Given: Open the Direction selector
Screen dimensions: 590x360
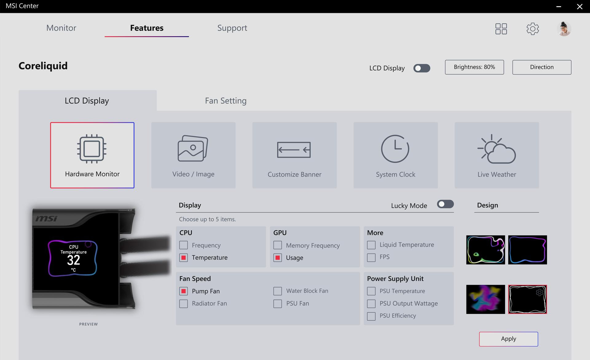Looking at the screenshot, I should point(541,67).
